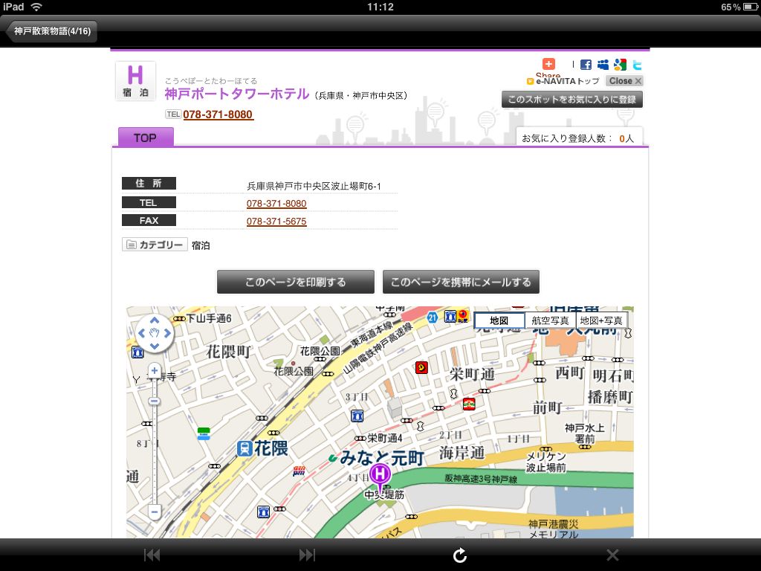Screen dimensions: 761x571
Task: Tap the blue building icon near 3丁目
Action: [357, 416]
